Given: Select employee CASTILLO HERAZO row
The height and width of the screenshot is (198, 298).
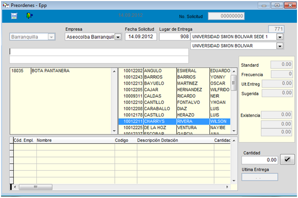Looking at the screenshot, I should point(175,115).
